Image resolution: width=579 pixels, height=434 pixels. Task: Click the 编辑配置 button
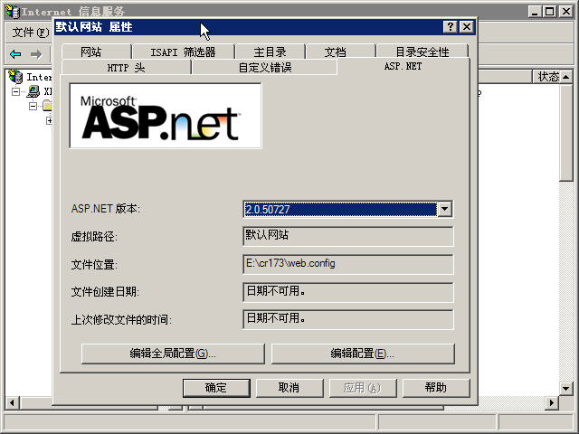(363, 354)
